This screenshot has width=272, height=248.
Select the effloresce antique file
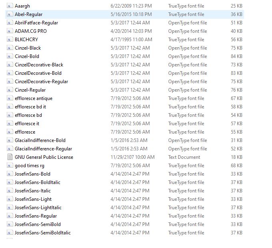coord(34,98)
